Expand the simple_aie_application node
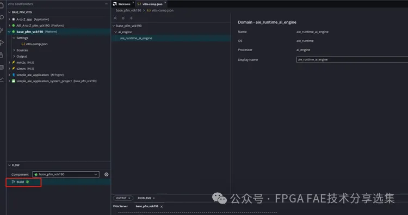This screenshot has height=215, width=408. (9, 75)
